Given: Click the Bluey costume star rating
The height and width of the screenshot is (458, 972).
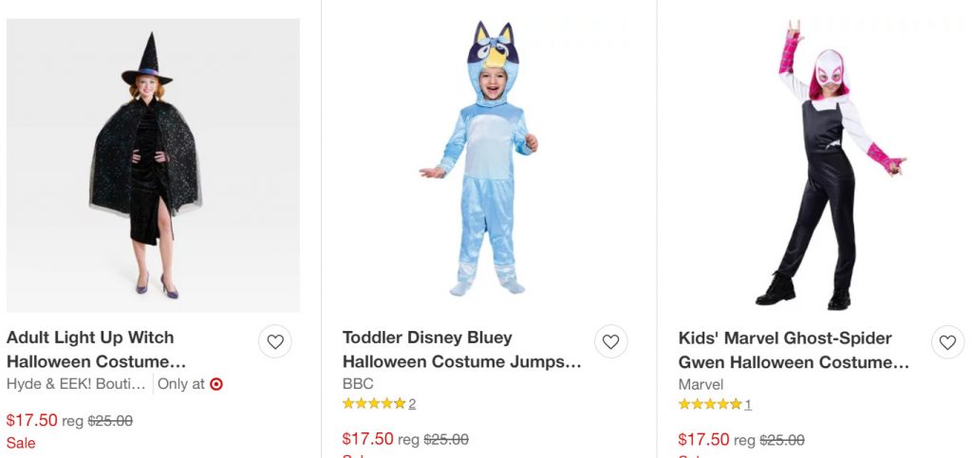Looking at the screenshot, I should [x=374, y=404].
